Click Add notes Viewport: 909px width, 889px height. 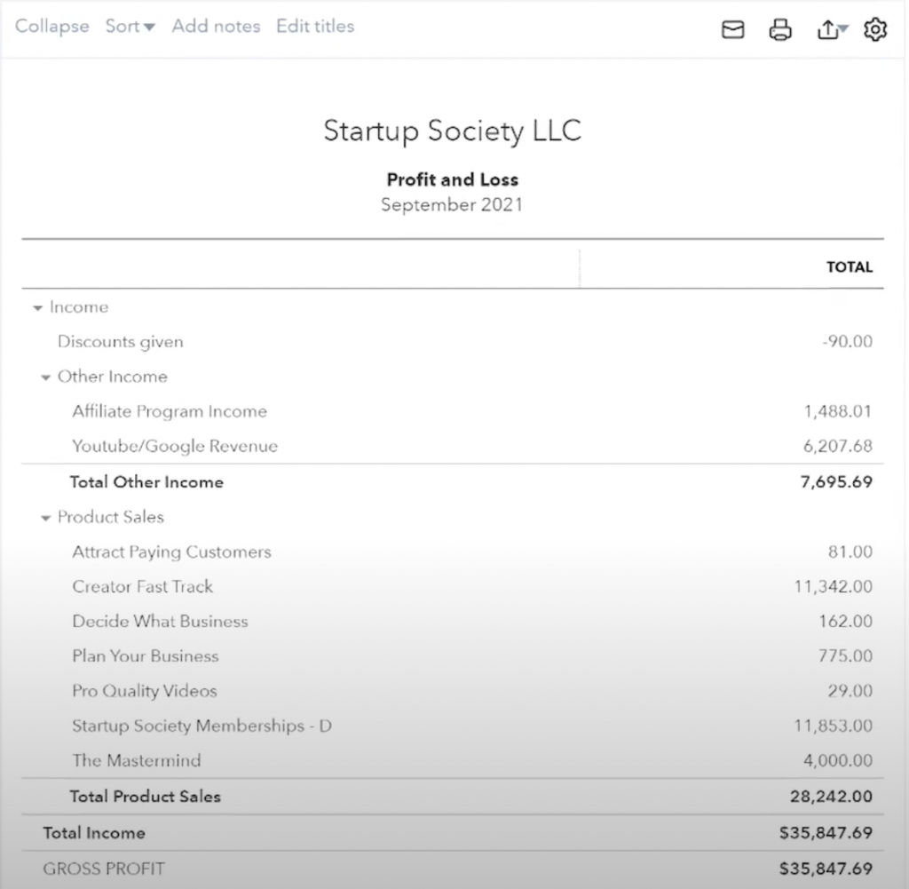point(216,26)
